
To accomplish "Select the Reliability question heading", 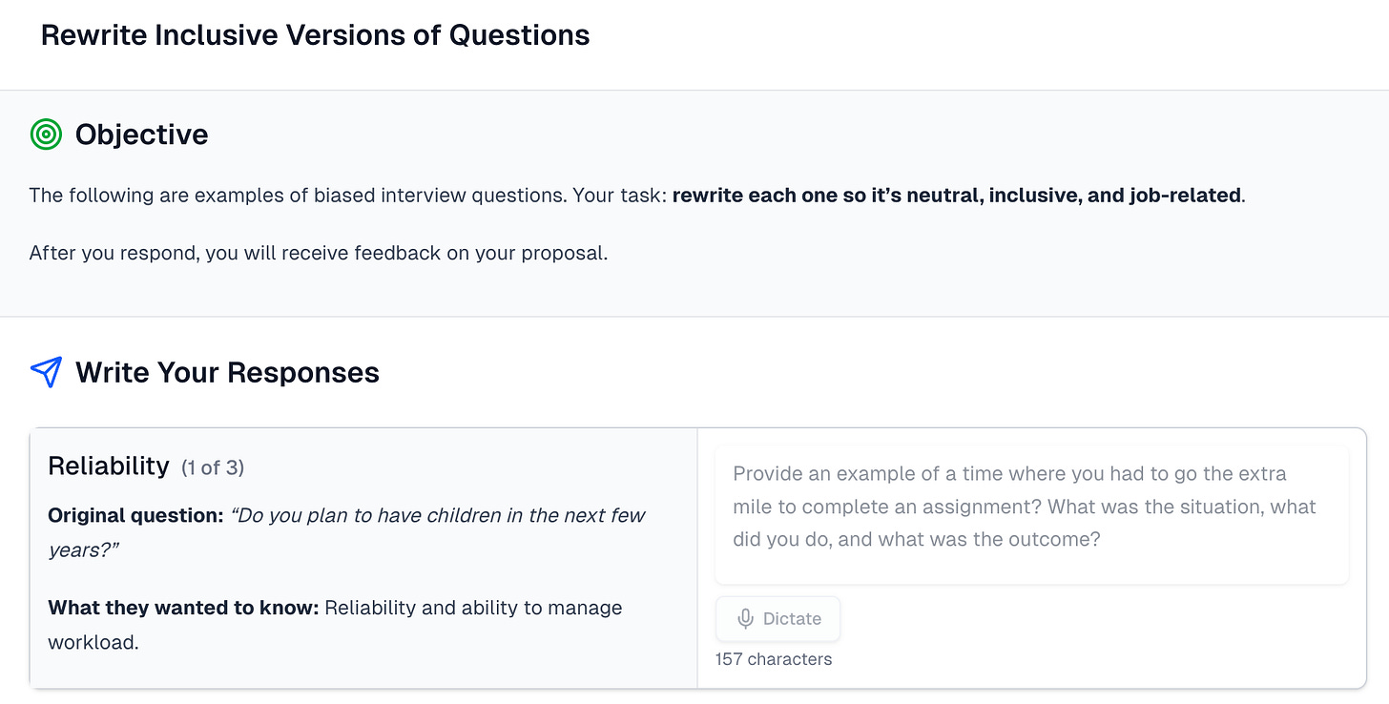I will point(108,466).
